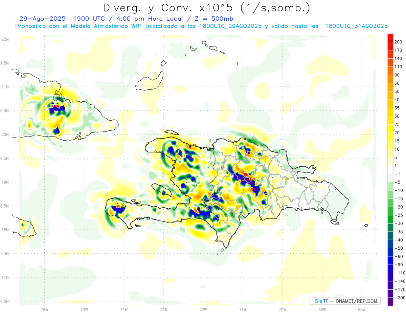Viewport: 406px width, 314px height.
Task: Click the '19N' latitude label
Action: coord(5,182)
